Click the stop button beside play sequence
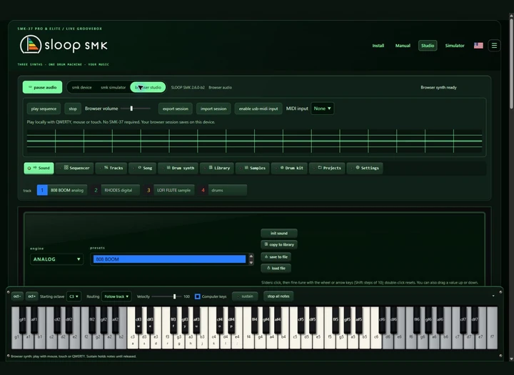Viewport: 514px width, 375px height. [x=73, y=109]
